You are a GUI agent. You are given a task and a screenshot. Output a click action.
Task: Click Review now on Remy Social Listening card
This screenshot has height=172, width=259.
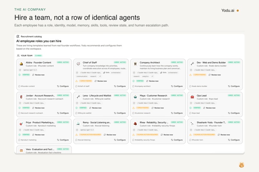[110, 135]
